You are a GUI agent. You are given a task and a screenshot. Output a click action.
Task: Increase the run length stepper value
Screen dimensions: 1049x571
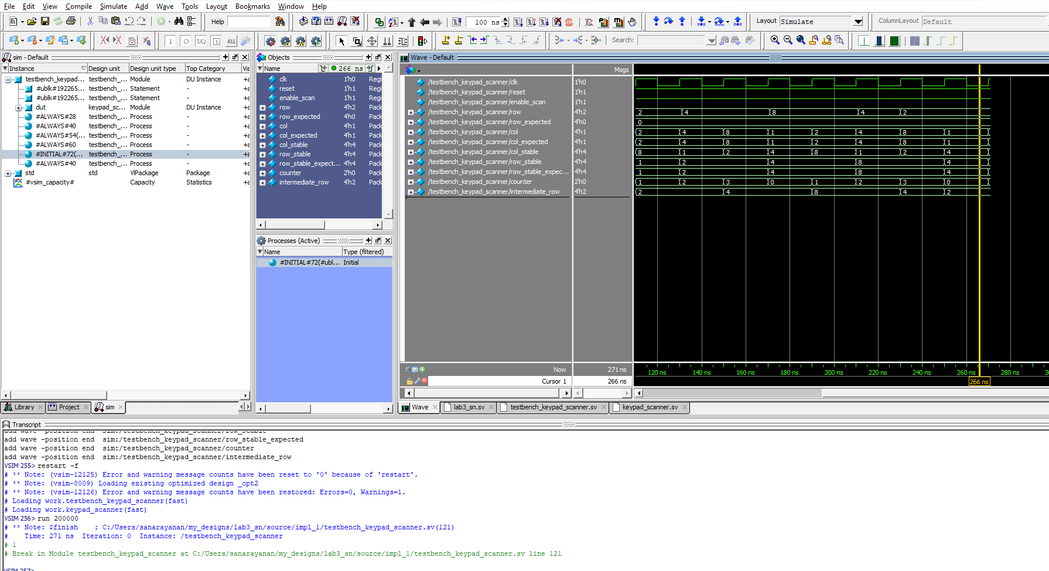coord(505,19)
